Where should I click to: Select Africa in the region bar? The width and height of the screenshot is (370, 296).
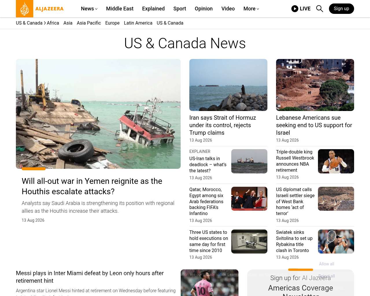53,23
